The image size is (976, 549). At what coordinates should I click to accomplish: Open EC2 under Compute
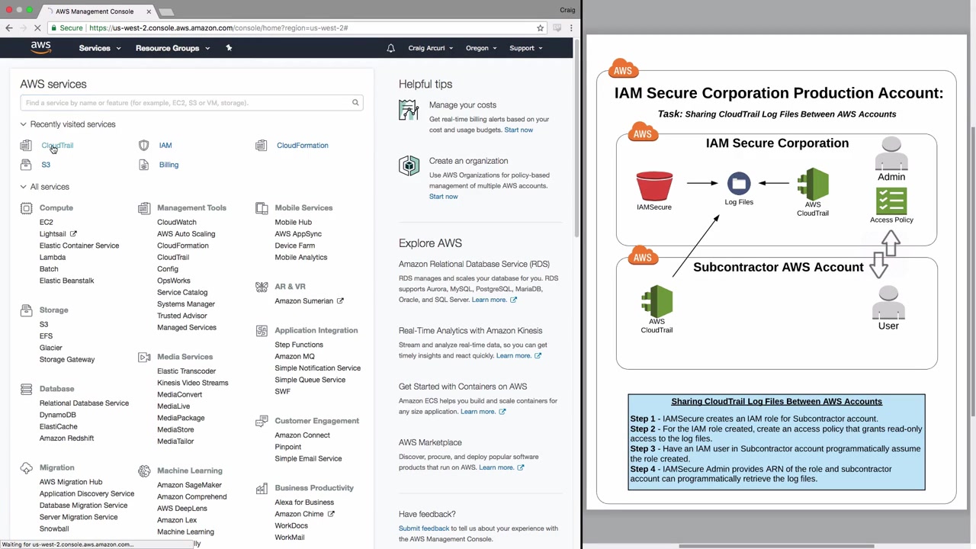point(47,223)
